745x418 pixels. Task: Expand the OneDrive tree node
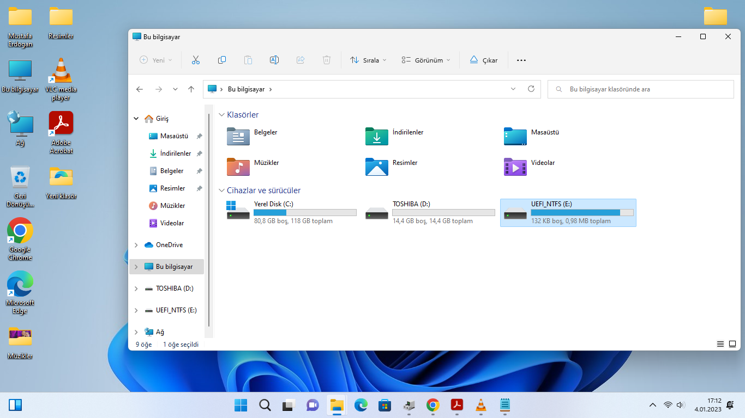pos(136,245)
